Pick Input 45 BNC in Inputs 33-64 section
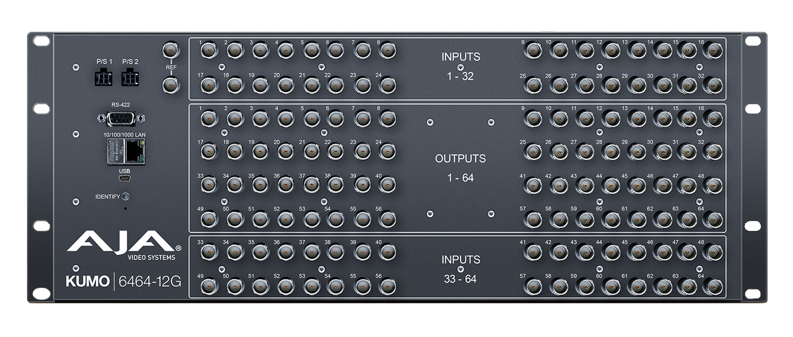Screen dimensions: 793x337 (637, 253)
